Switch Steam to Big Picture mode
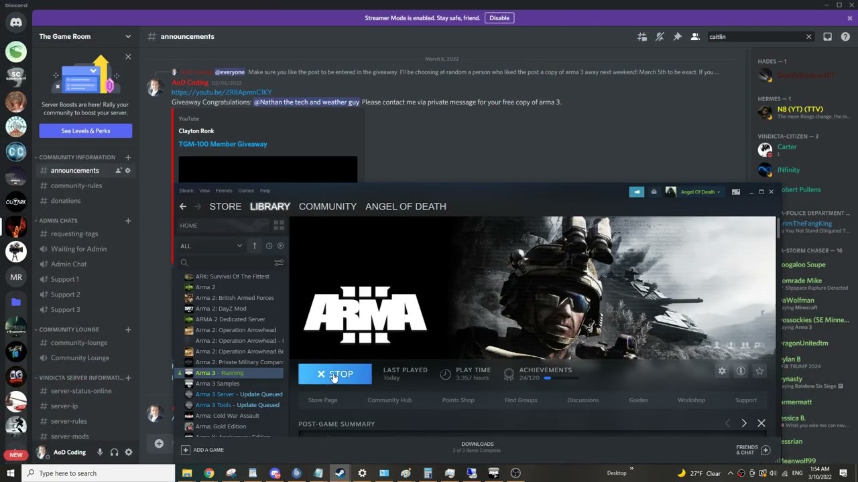 tap(736, 192)
